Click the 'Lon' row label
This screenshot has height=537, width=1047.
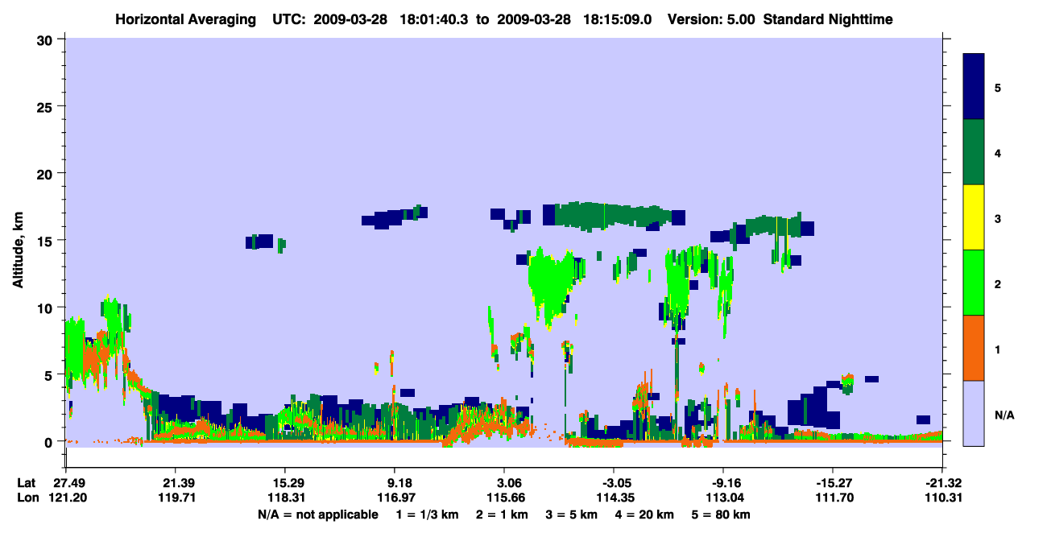coord(27,498)
